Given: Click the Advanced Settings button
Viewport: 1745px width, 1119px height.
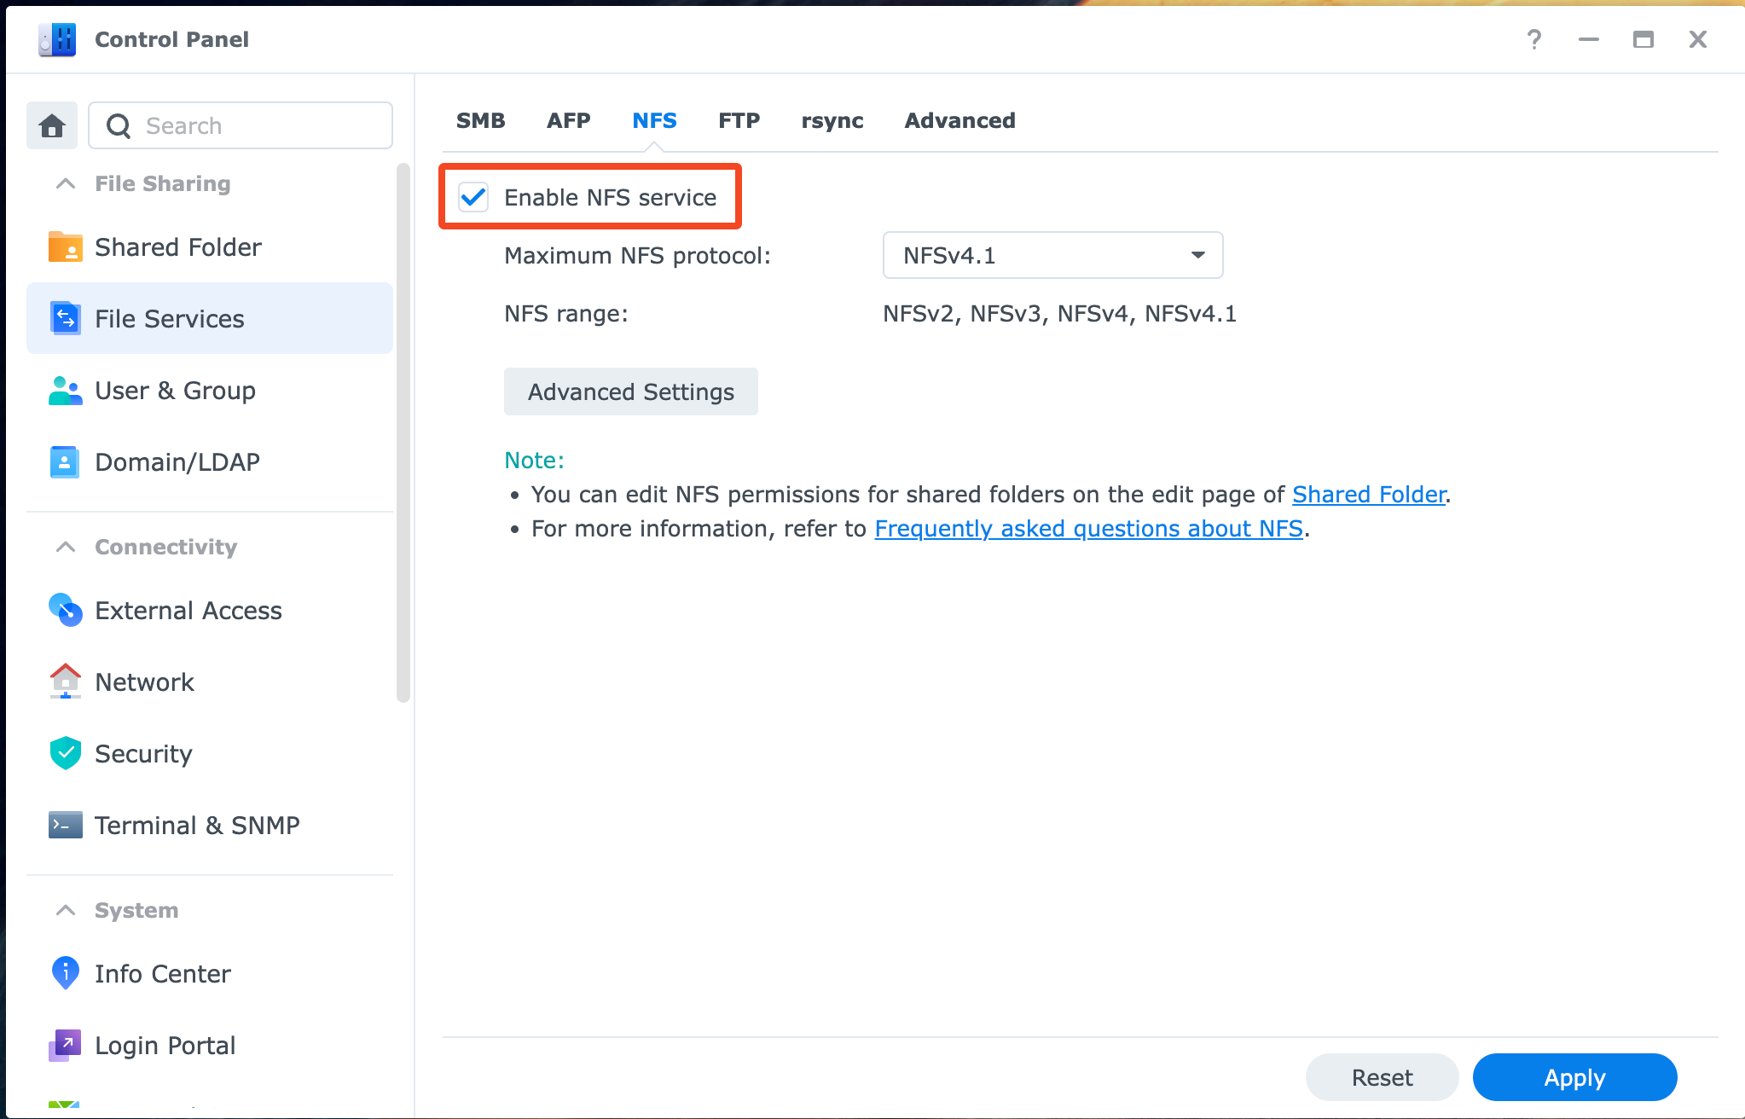Looking at the screenshot, I should point(630,392).
